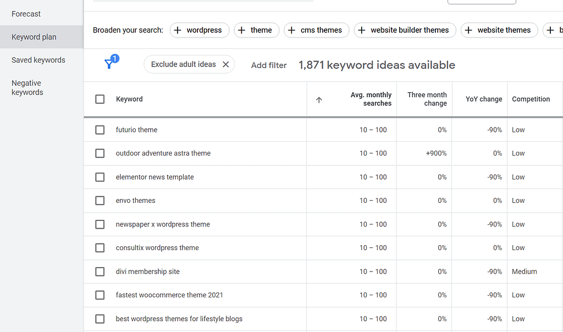Sort by YoY change header
563x332 pixels.
pyautogui.click(x=484, y=99)
